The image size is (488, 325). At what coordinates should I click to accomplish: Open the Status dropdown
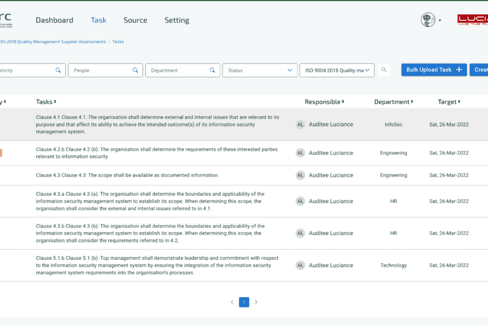259,70
